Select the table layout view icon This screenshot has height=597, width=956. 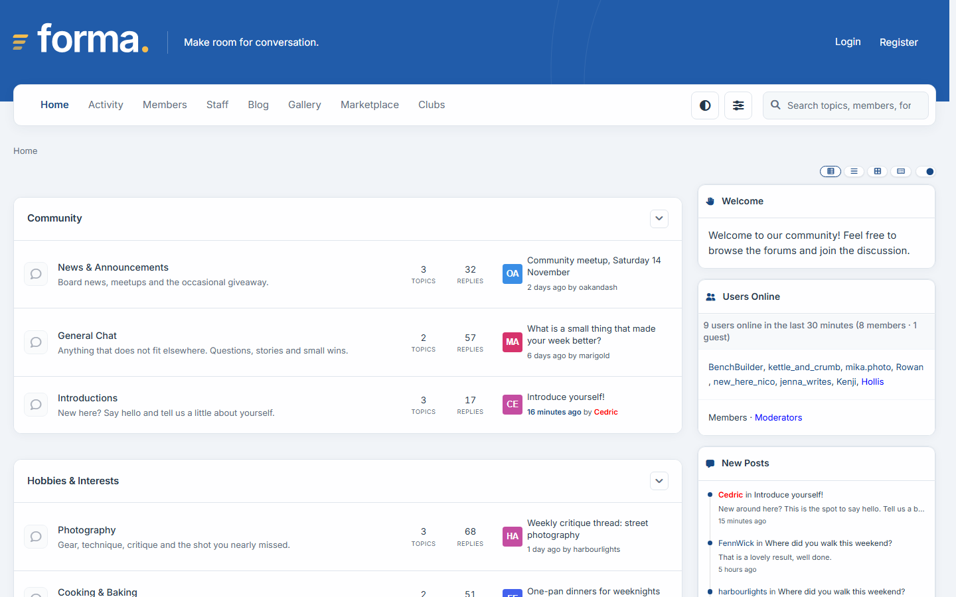pos(831,171)
